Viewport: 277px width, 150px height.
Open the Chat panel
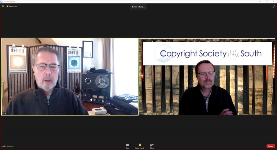pyautogui.click(x=127, y=146)
